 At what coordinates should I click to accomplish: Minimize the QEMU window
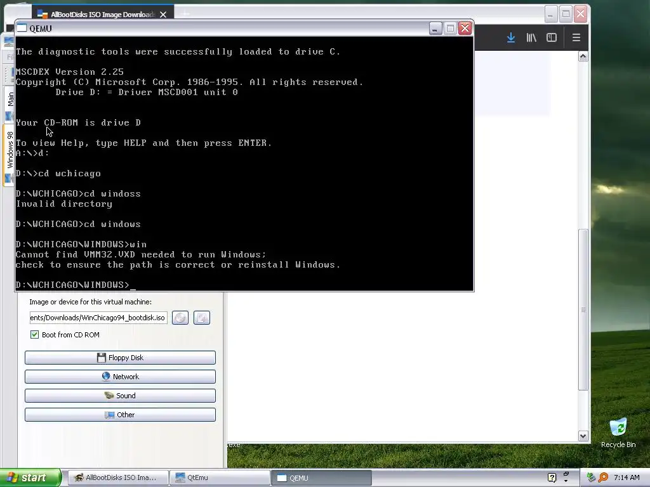435,28
